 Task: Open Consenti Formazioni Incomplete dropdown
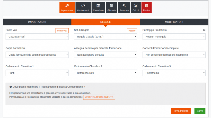pos(174,55)
